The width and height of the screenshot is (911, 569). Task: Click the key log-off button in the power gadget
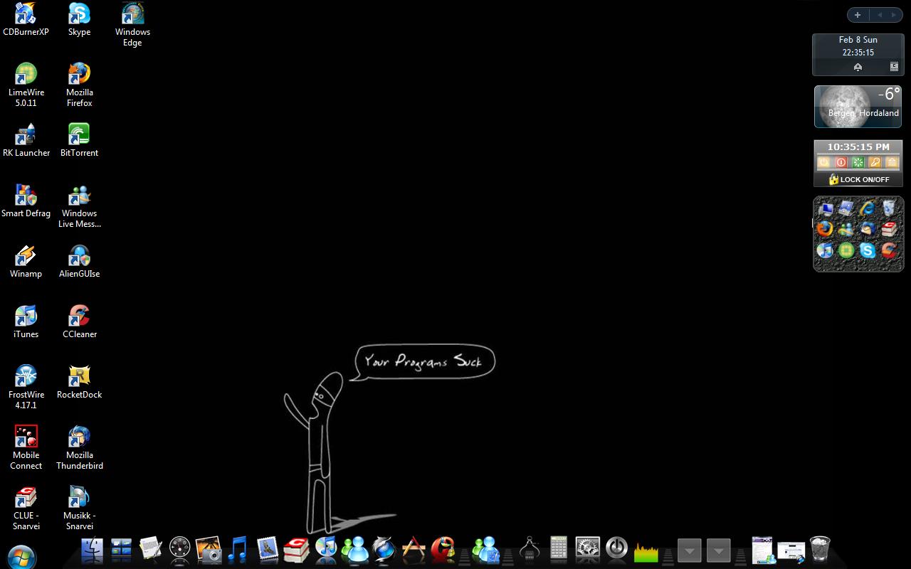click(875, 163)
